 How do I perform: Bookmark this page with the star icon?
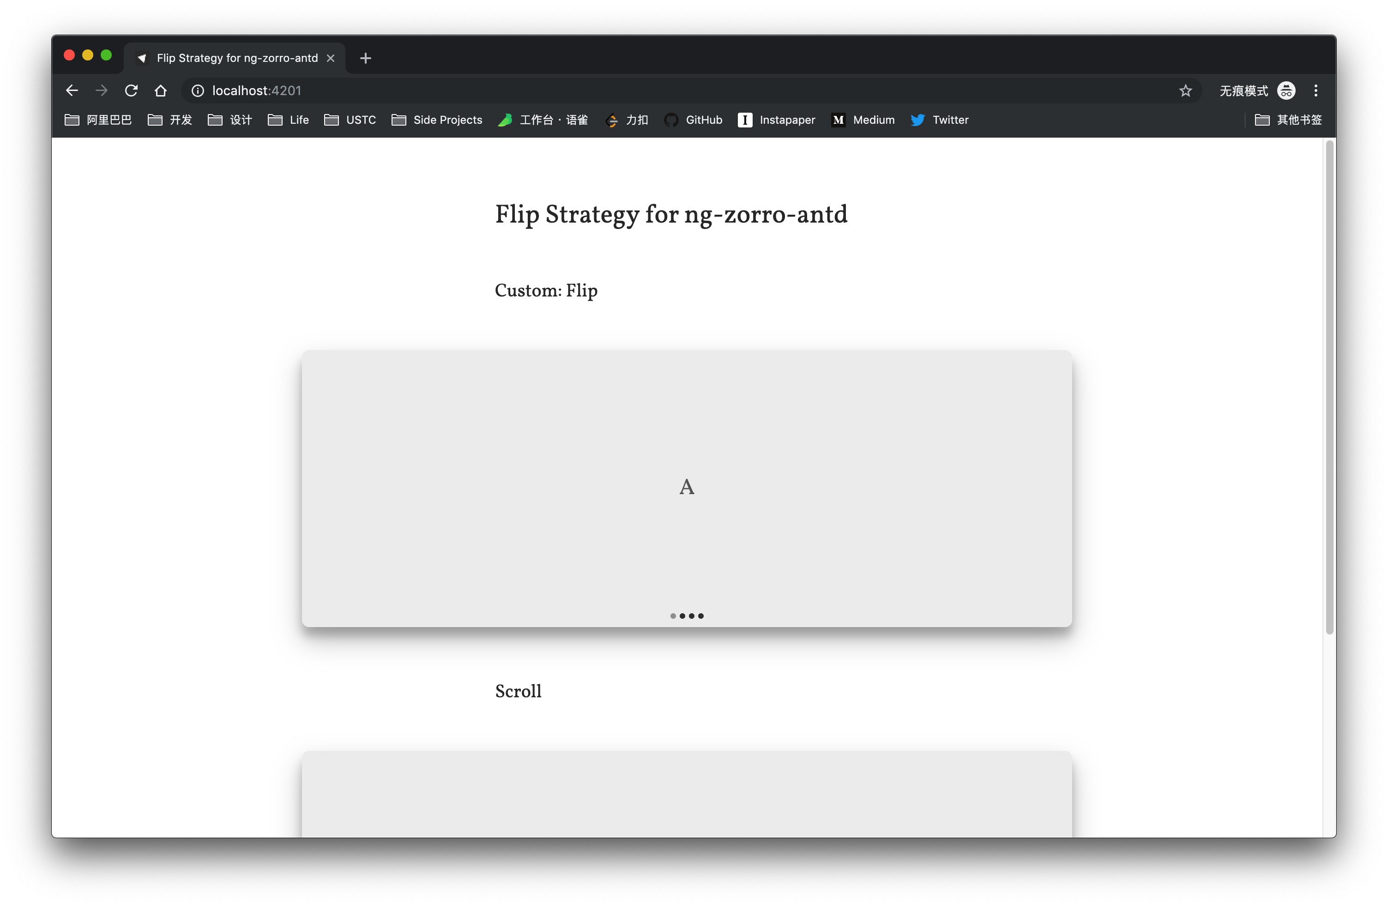(1185, 91)
